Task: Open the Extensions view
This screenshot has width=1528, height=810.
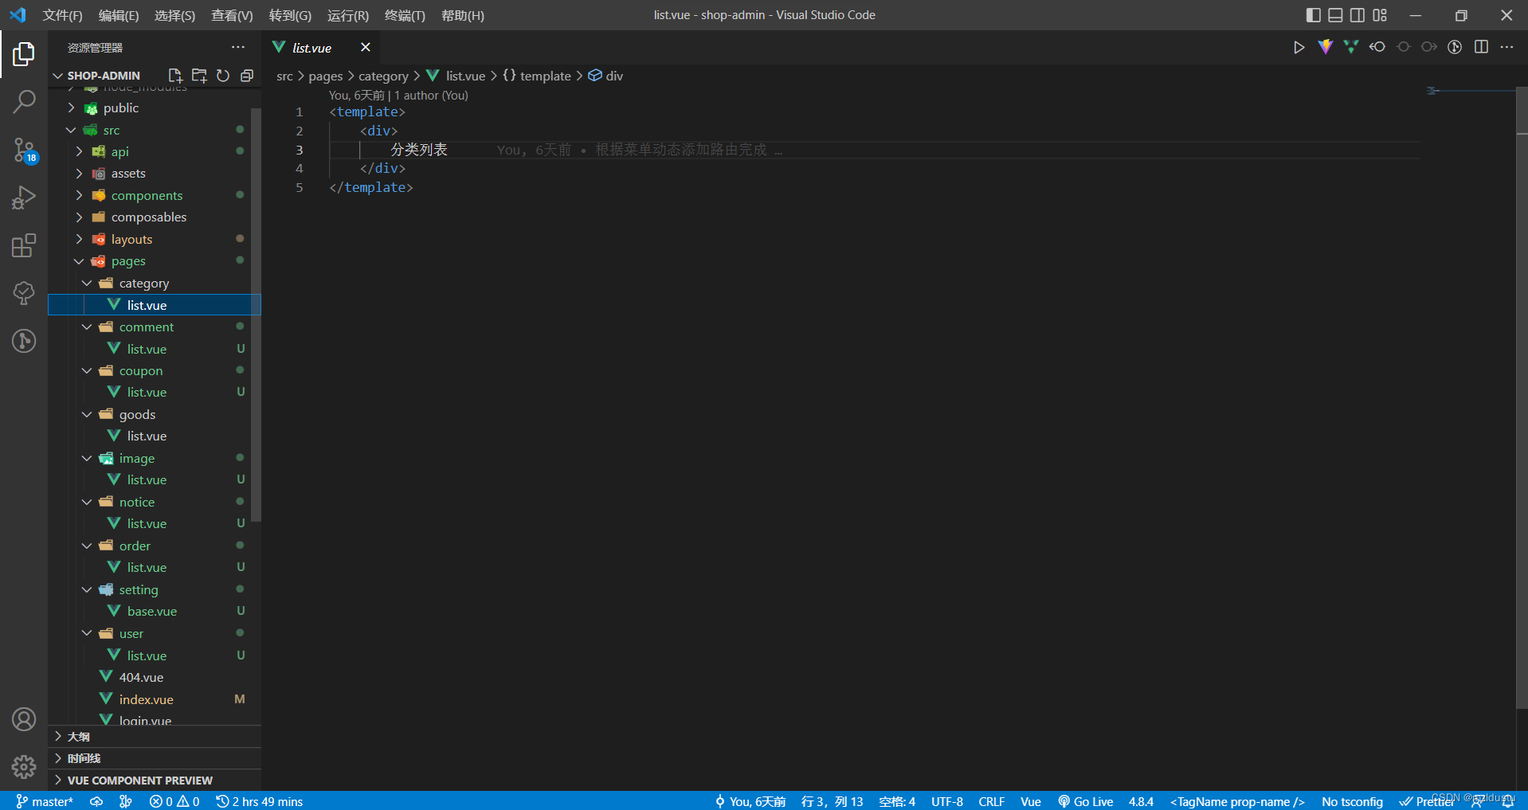Action: tap(24, 245)
